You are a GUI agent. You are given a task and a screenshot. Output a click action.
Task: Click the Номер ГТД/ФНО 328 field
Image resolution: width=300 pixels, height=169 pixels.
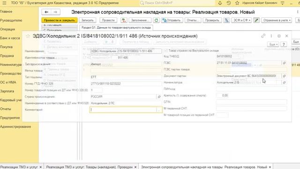126,84
